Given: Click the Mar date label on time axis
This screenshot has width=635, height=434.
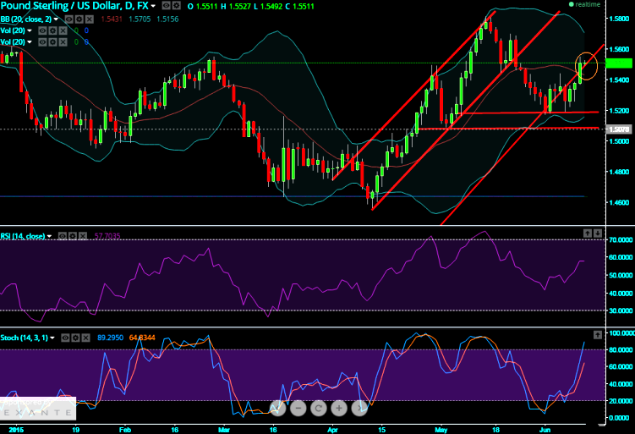Looking at the screenshot, I should pyautogui.click(x=224, y=430).
